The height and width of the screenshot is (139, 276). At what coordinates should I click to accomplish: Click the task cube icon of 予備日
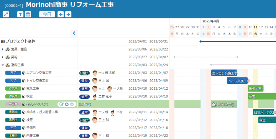(24, 128)
